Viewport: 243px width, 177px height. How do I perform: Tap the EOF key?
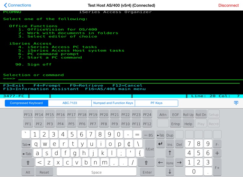tap(176, 115)
